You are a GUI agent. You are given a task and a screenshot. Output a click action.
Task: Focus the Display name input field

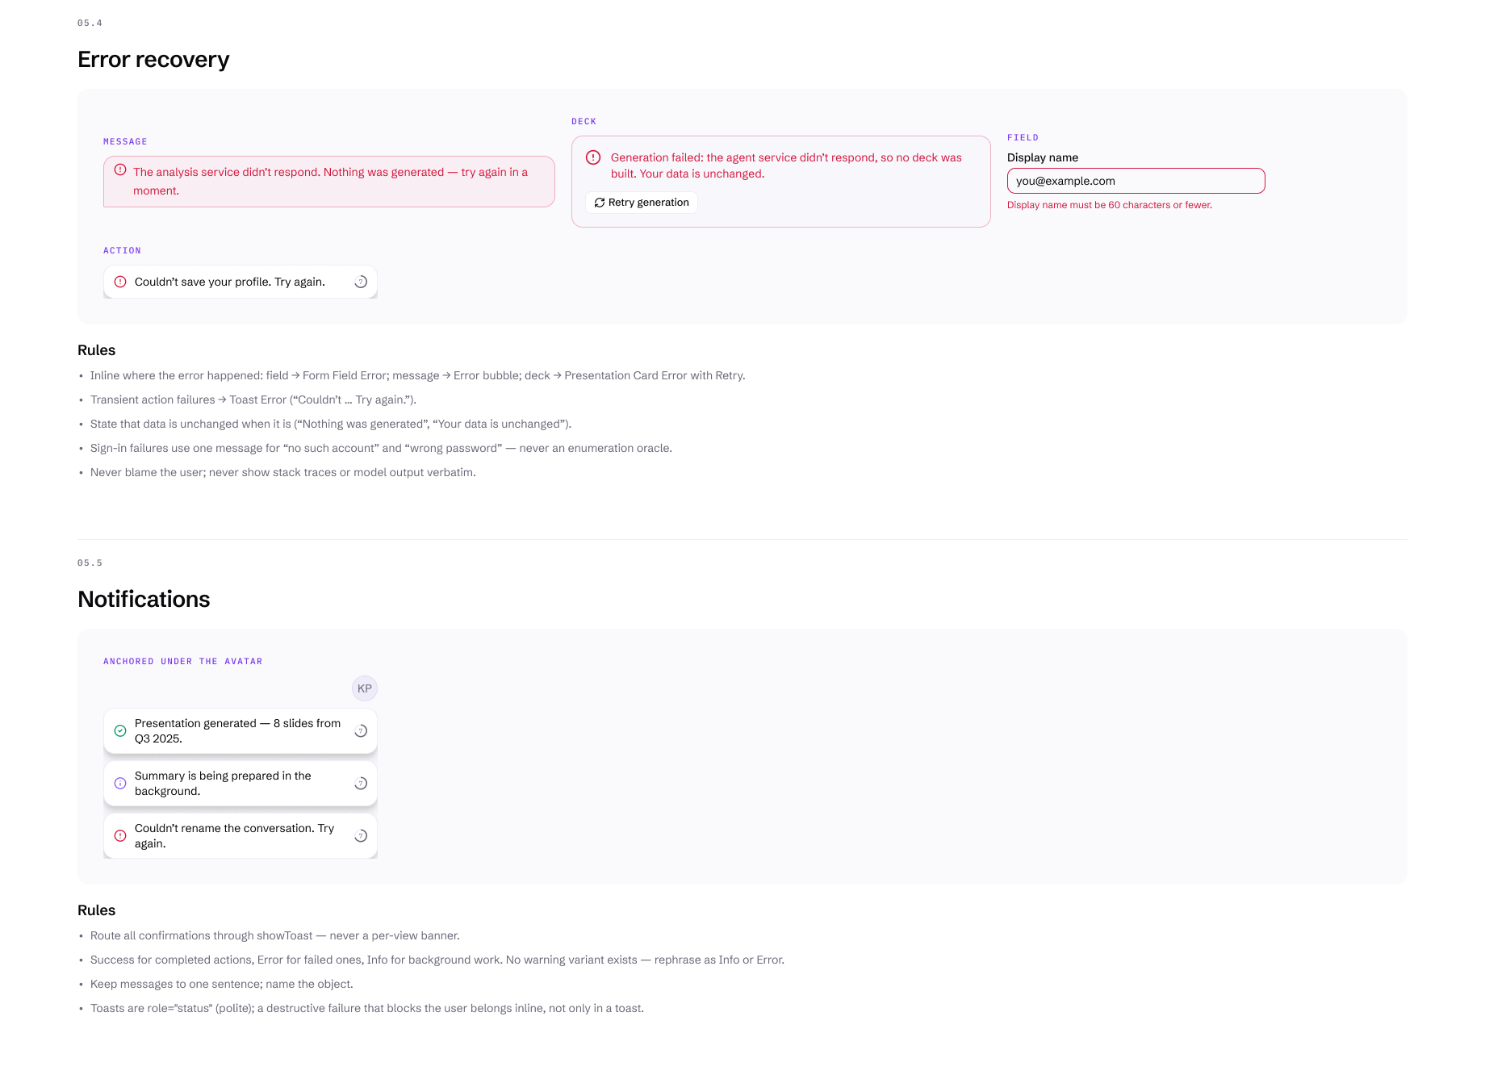(1136, 181)
